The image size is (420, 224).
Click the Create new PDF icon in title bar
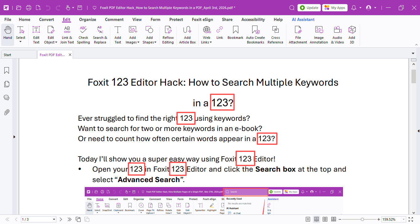[x=38, y=7]
